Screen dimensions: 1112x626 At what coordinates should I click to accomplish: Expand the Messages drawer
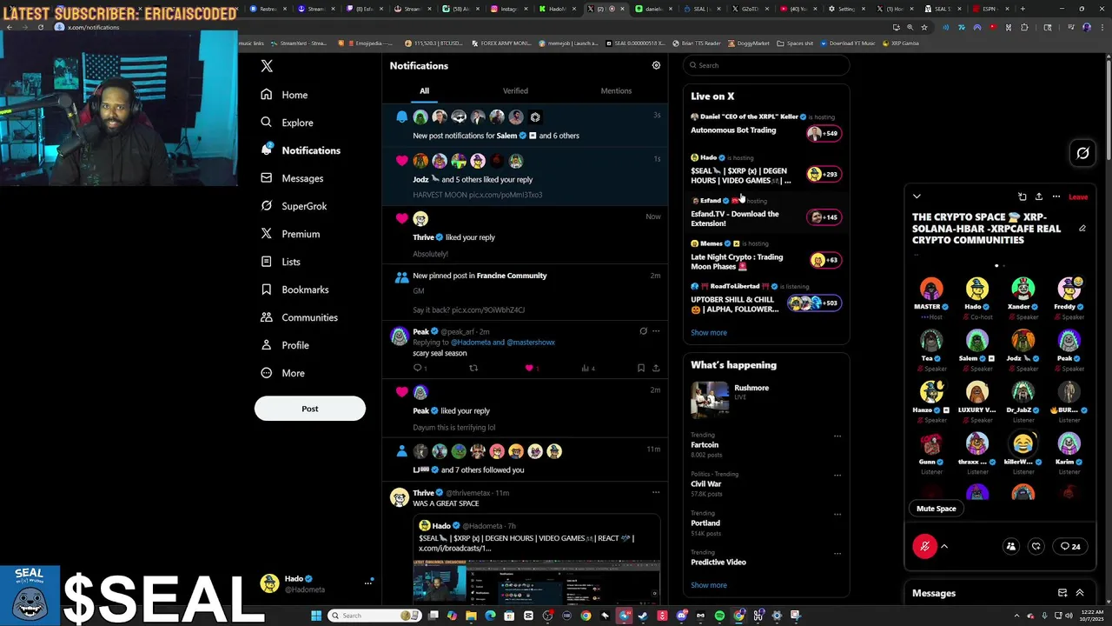(1080, 593)
